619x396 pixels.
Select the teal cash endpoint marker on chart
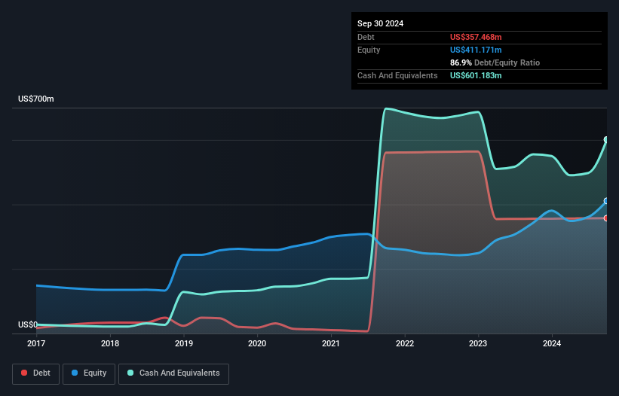click(606, 139)
